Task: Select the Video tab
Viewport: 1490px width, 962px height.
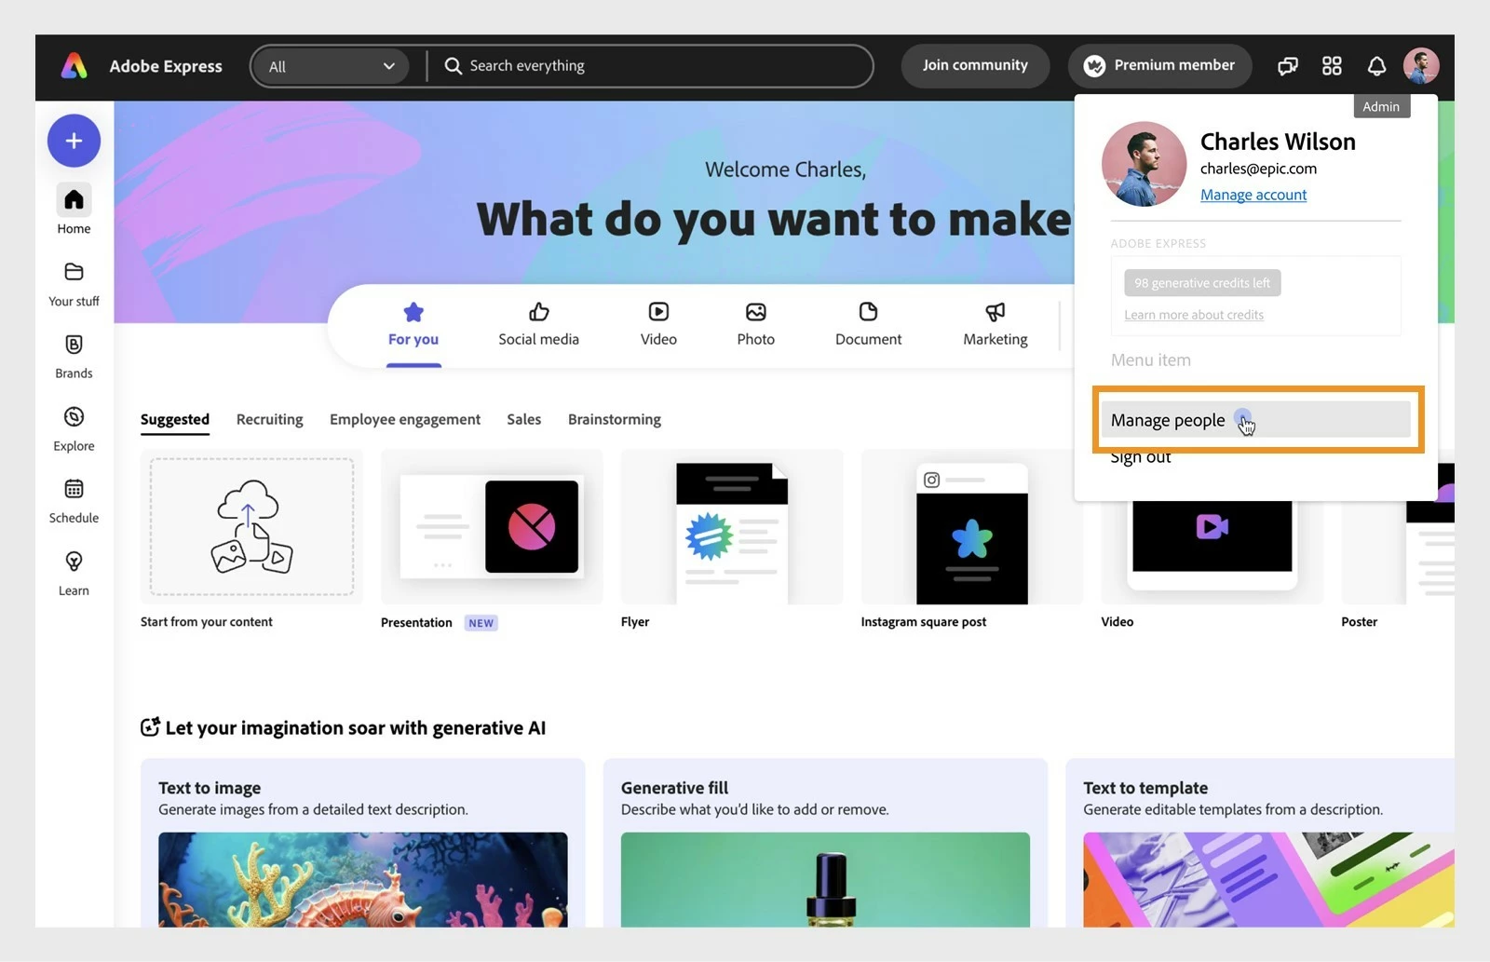Action: [658, 324]
